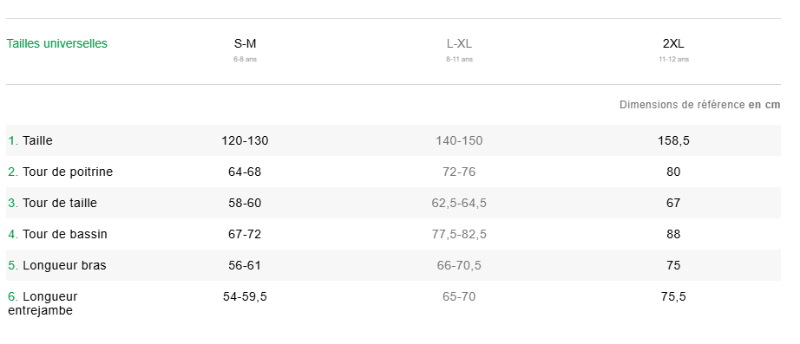
Task: Click the 120-130 Taille value
Action: [245, 140]
